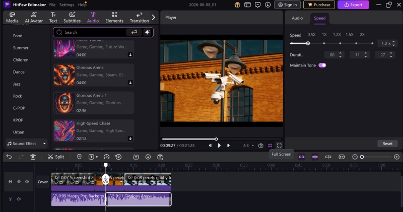Open the Settings menu

[66, 5]
